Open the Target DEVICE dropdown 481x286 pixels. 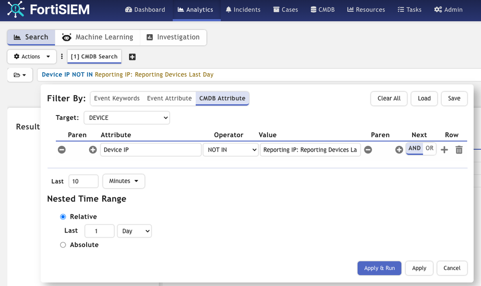(x=127, y=117)
